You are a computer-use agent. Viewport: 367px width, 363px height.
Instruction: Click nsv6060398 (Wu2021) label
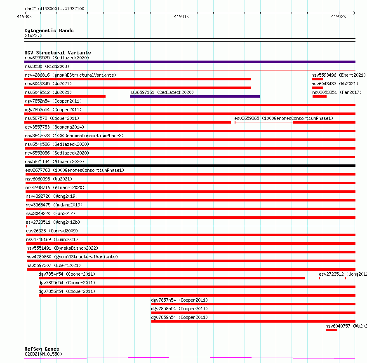coord(49,179)
